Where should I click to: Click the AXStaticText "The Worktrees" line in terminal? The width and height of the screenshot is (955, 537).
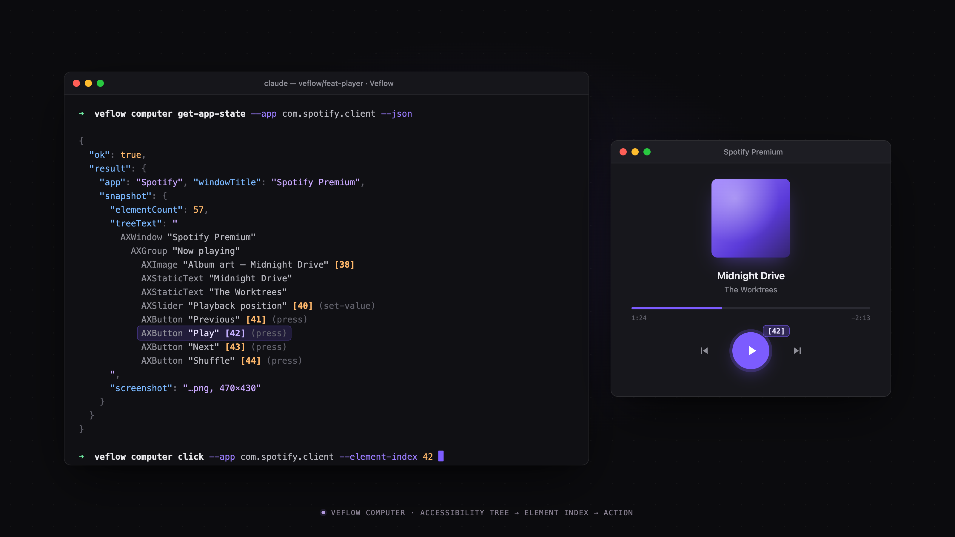[214, 292]
